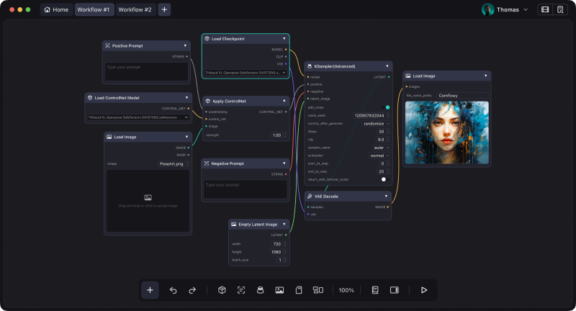This screenshot has height=311, width=576.
Task: Toggle the add_noise switch off
Action: 385,107
